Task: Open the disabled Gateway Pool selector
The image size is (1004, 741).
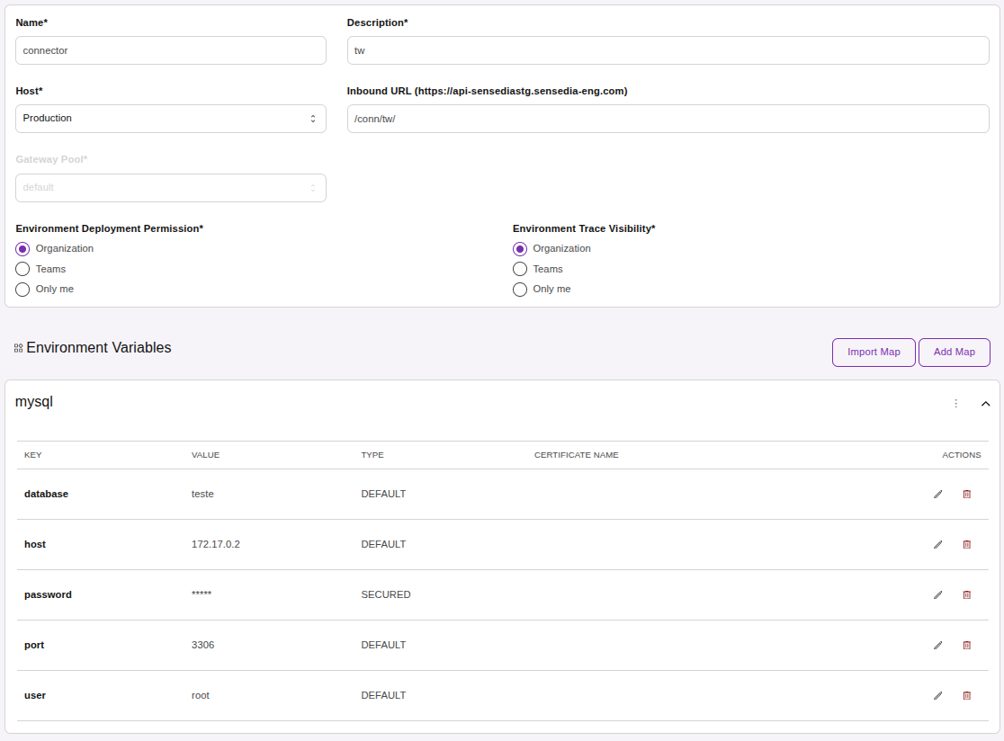Action: click(170, 187)
